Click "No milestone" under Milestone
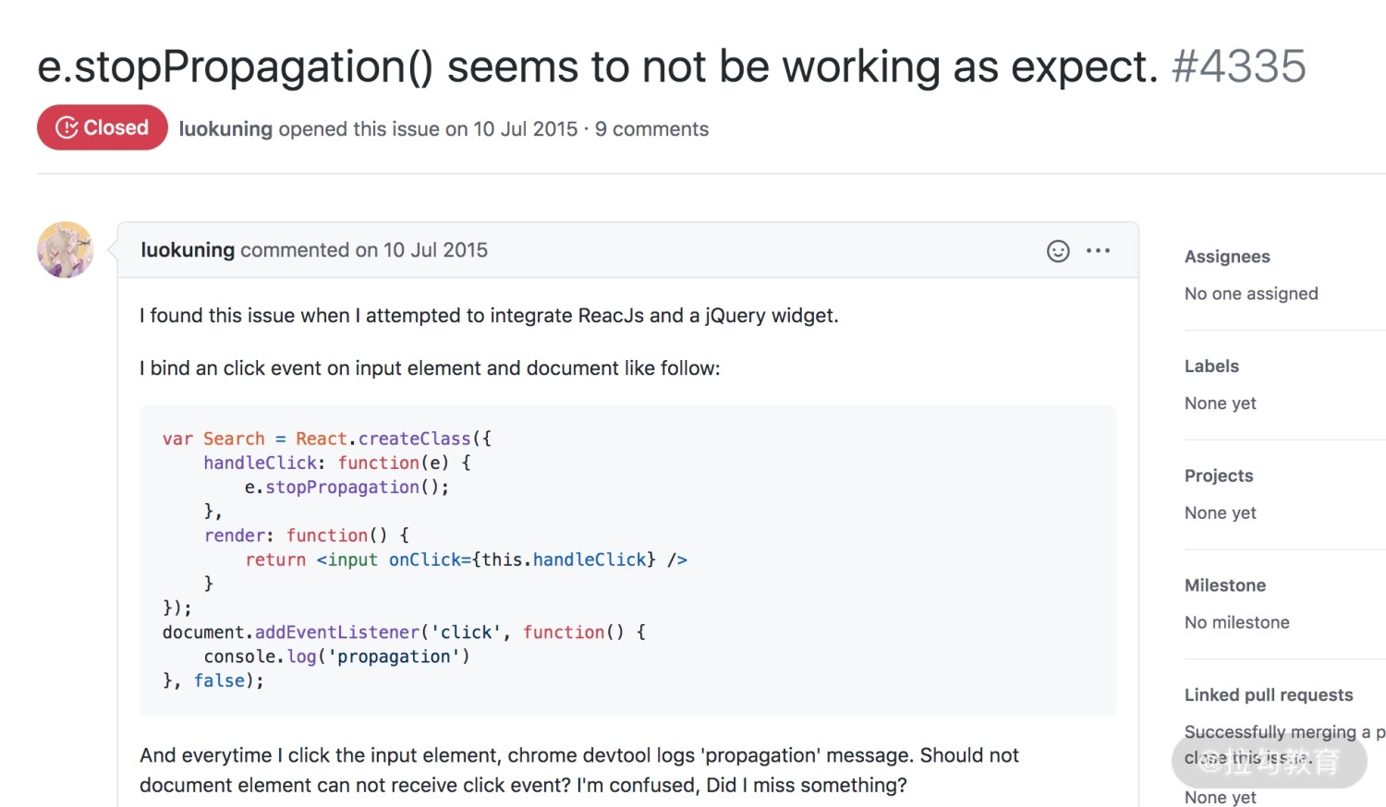Screen dimensions: 1386x807 coord(1236,622)
